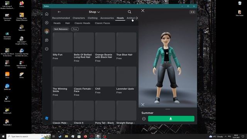Open the Check It item thumbnail

pyautogui.click(x=84, y=111)
